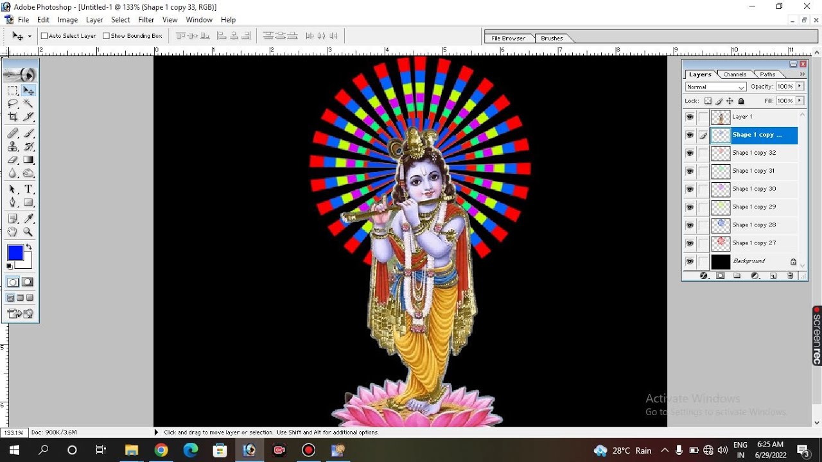Viewport: 822px width, 462px height.
Task: Toggle lock transparent pixels
Action: [x=708, y=101]
